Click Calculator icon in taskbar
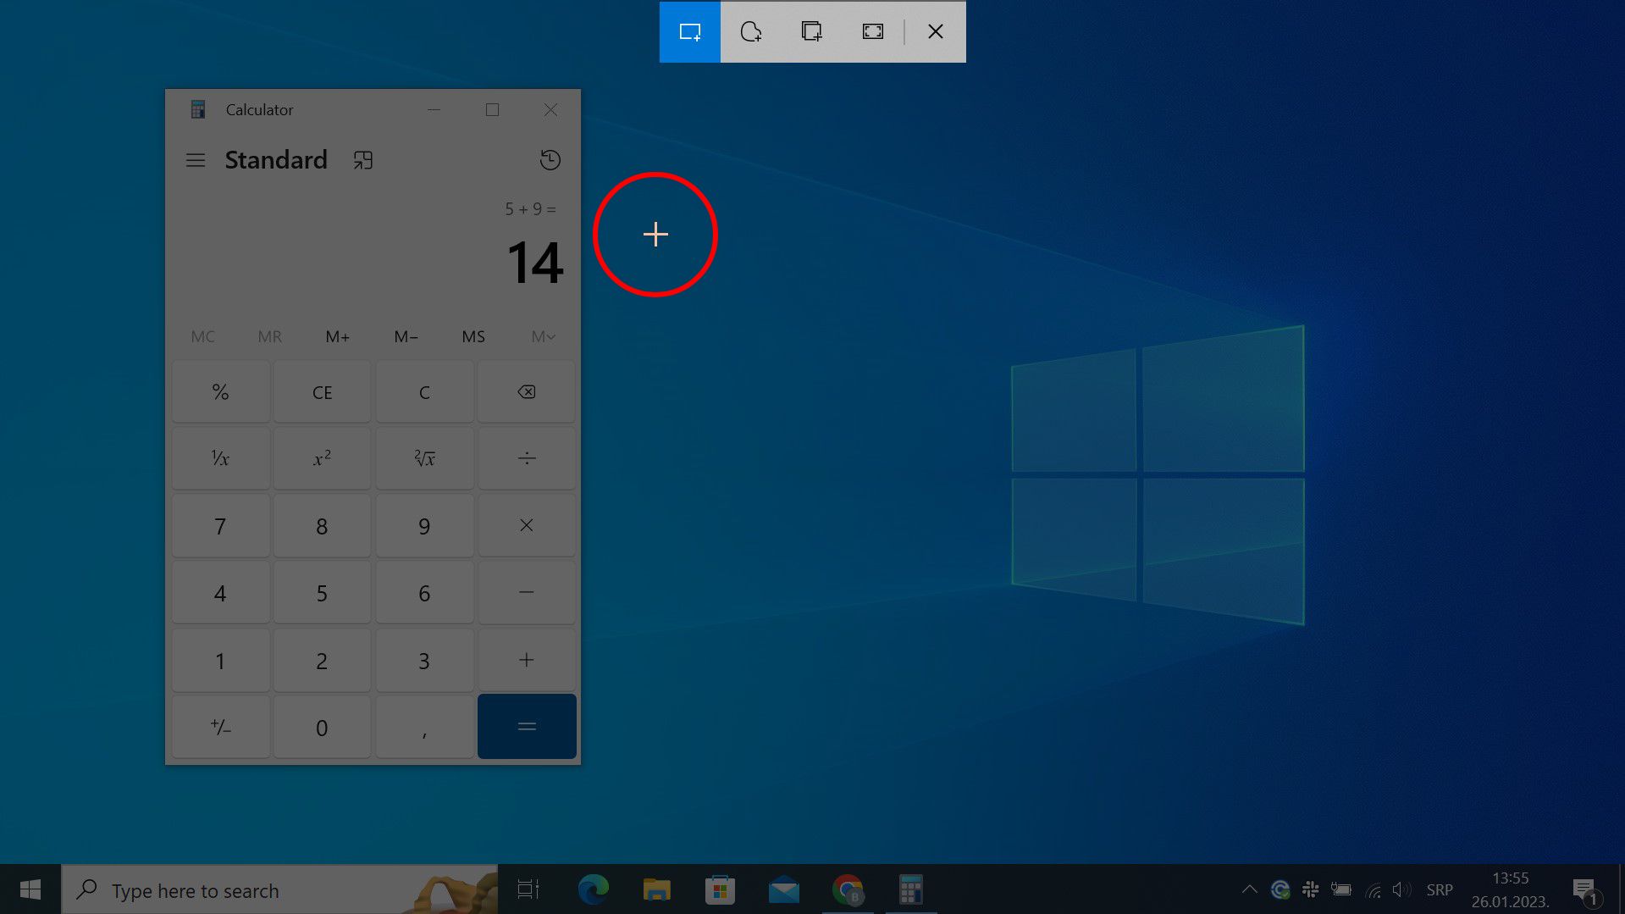Image resolution: width=1625 pixels, height=914 pixels. 911,889
